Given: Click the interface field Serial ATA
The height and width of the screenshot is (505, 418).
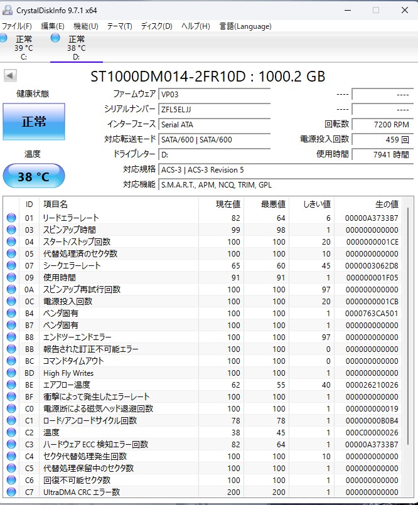Looking at the screenshot, I should click(214, 125).
